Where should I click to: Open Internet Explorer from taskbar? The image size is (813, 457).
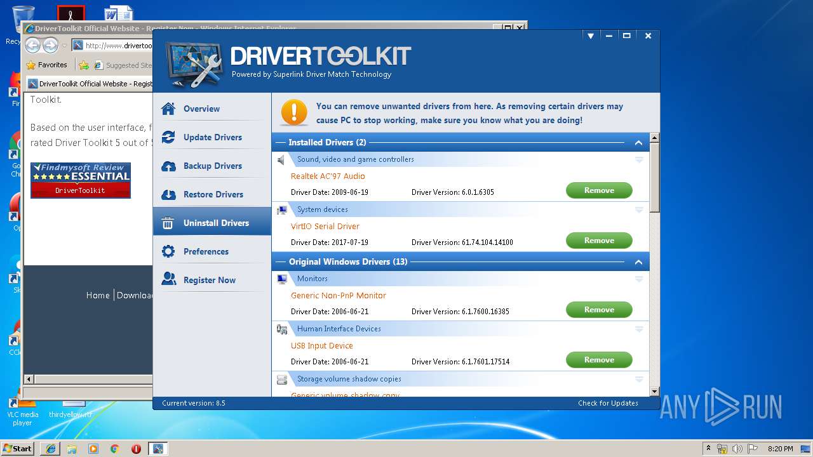(x=51, y=449)
